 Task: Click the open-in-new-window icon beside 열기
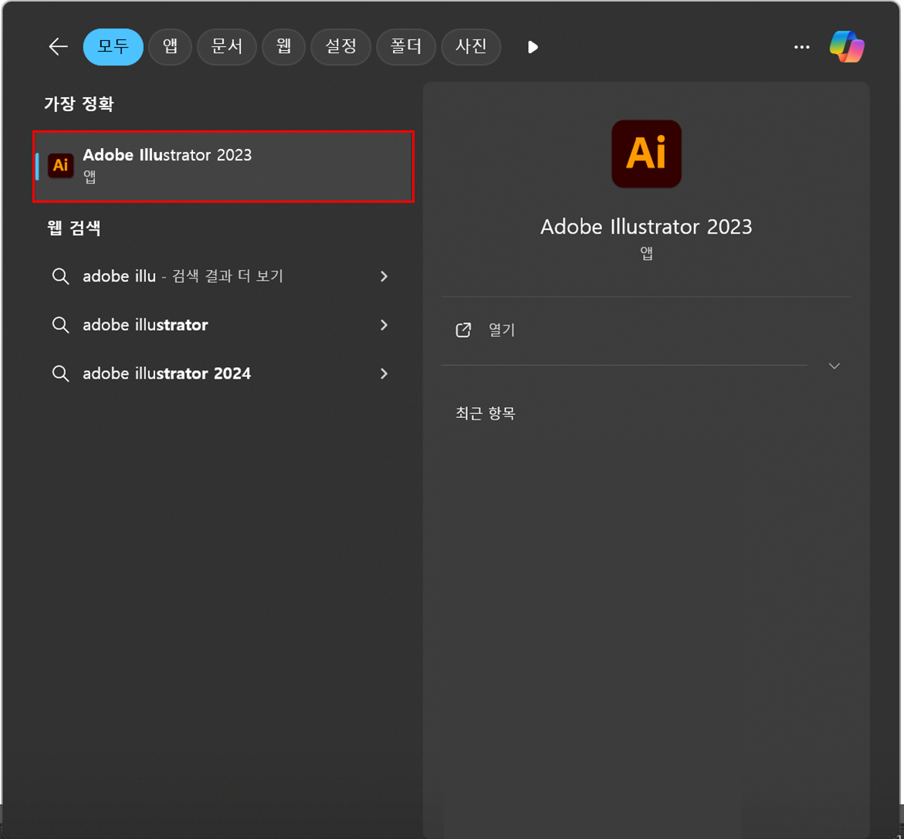(x=463, y=330)
